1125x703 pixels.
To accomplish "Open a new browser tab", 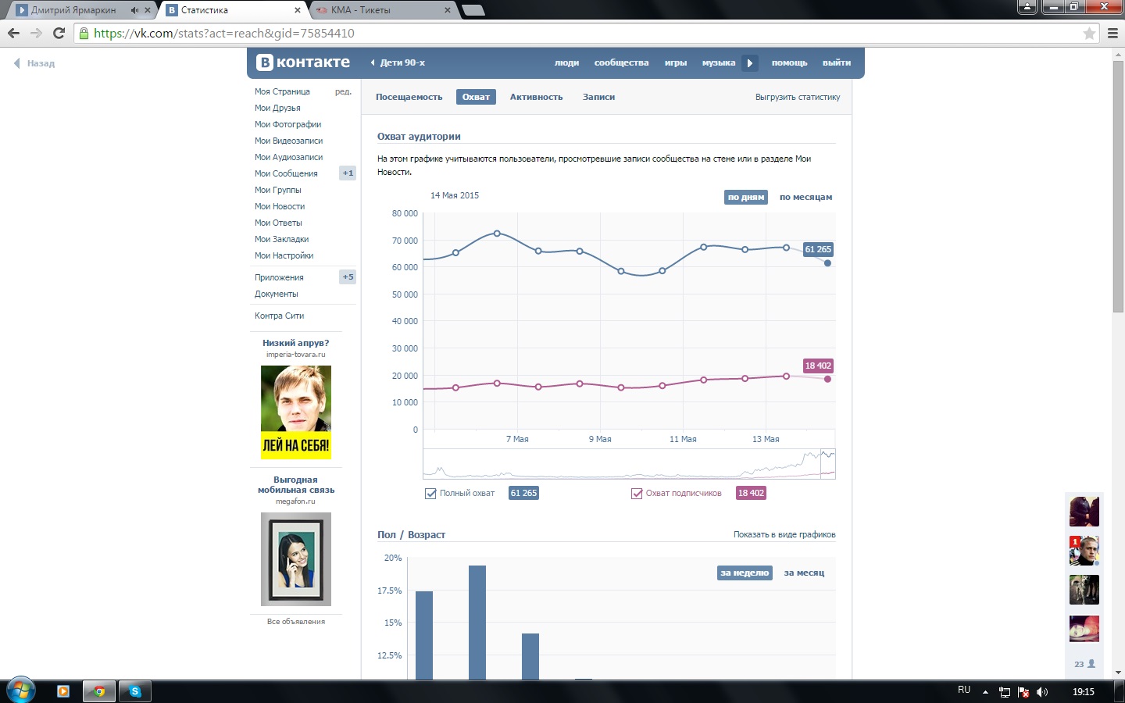I will [473, 10].
